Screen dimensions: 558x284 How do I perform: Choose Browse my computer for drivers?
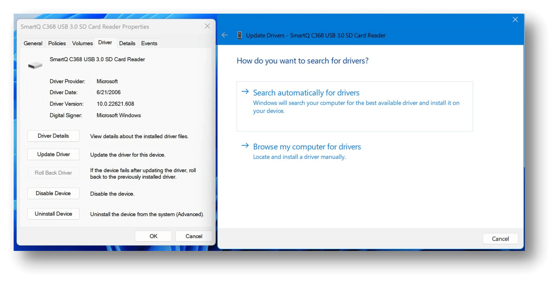(307, 147)
